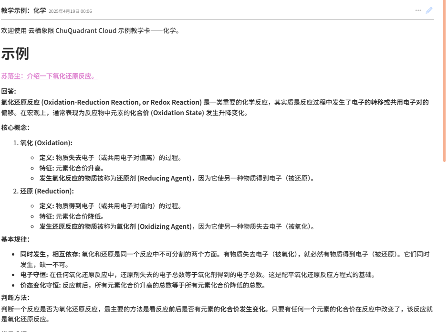
Task: Open the 苏落尘 氧化还原反应 question link
Action: pos(49,76)
